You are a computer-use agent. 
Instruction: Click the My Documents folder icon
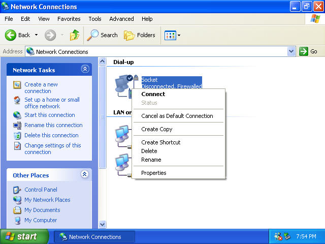(17, 210)
